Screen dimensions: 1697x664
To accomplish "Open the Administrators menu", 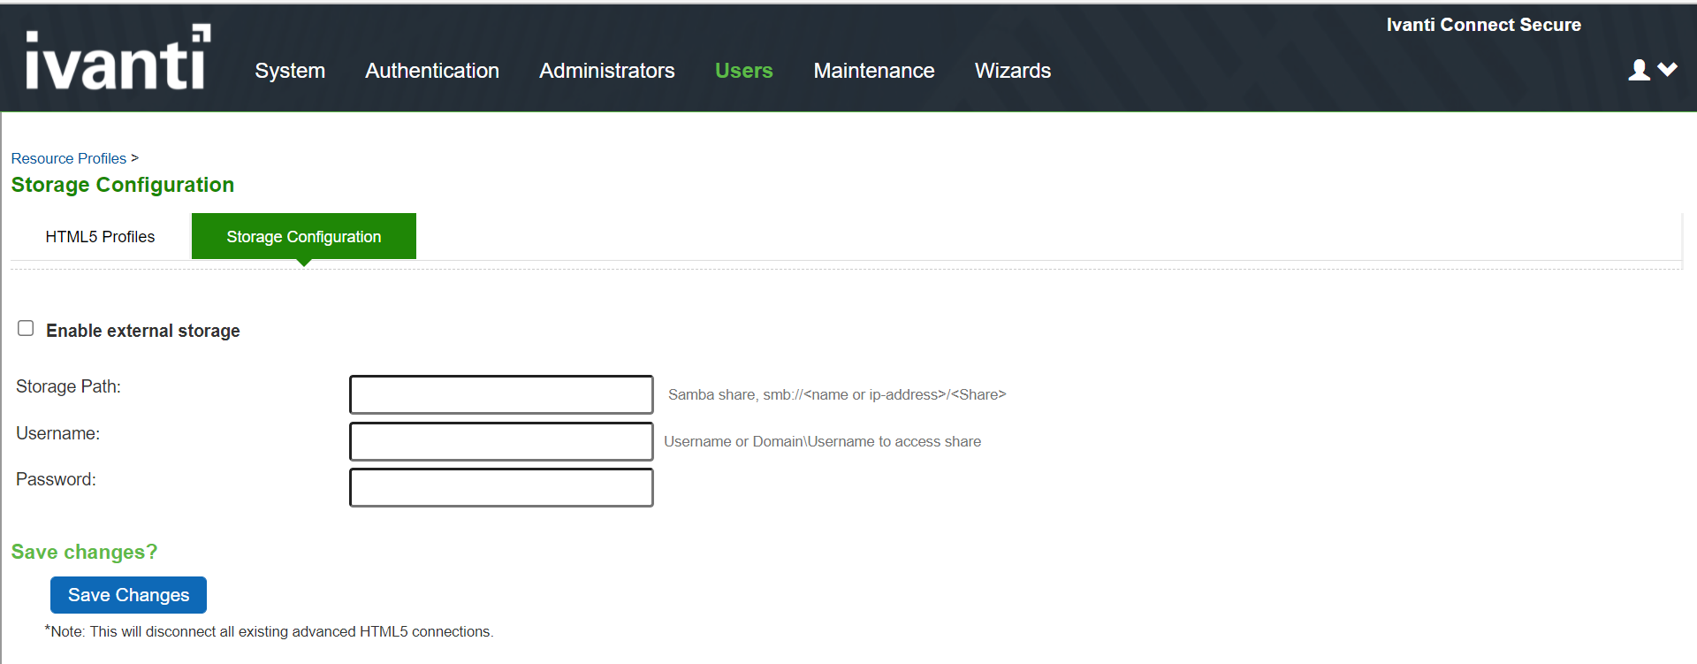I will tap(606, 71).
